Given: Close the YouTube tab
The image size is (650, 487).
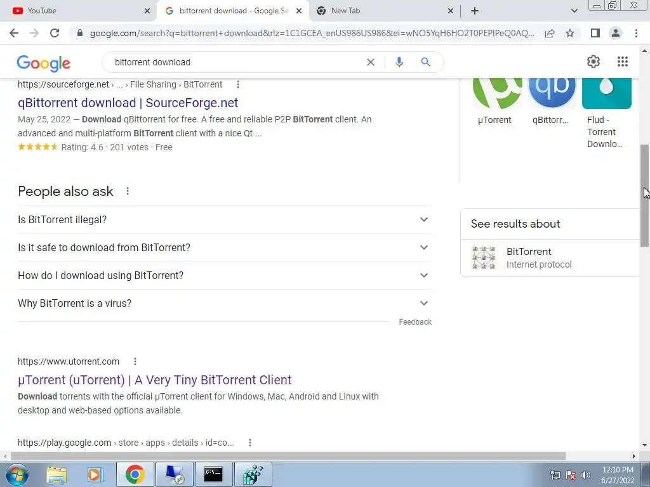Looking at the screenshot, I should [147, 11].
